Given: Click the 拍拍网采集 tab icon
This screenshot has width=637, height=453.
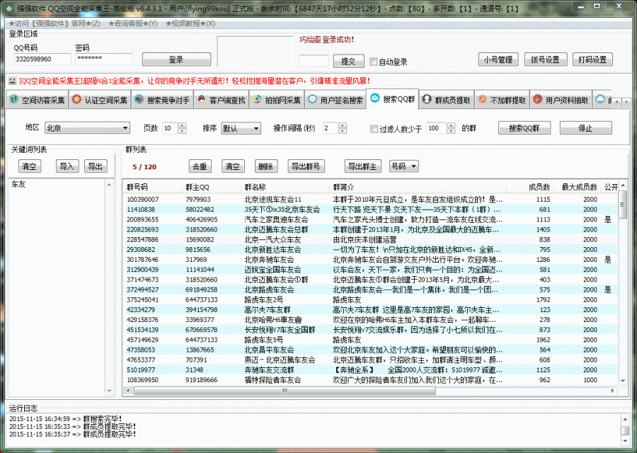Looking at the screenshot, I should tap(257, 99).
